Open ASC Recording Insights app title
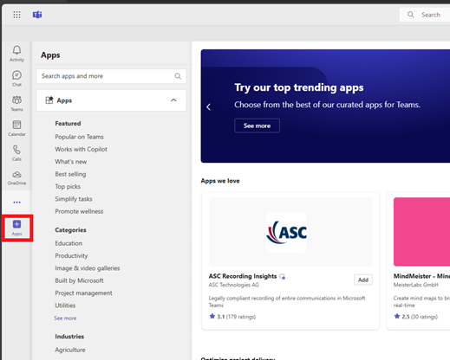The width and height of the screenshot is (450, 360). pyautogui.click(x=243, y=276)
